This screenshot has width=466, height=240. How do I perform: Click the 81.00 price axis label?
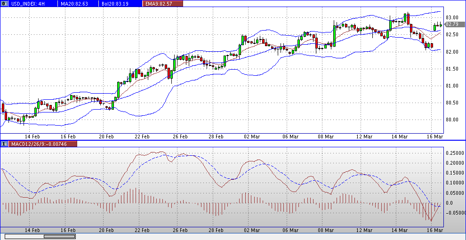451,86
